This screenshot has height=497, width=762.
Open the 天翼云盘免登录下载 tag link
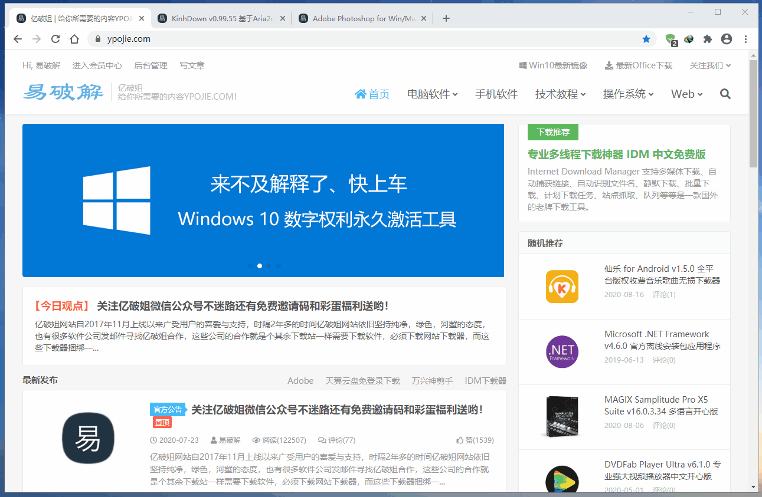(x=362, y=381)
